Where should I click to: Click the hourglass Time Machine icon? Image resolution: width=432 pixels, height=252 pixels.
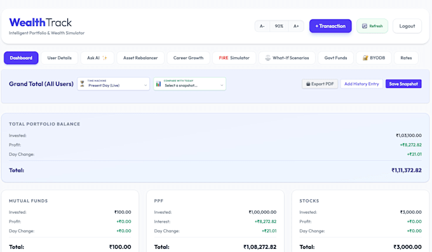point(82,83)
